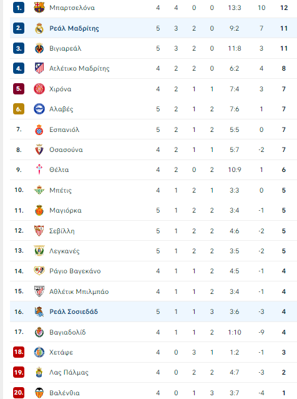
Task: Open the Μπαρτσελόνα team name
Action: point(72,8)
